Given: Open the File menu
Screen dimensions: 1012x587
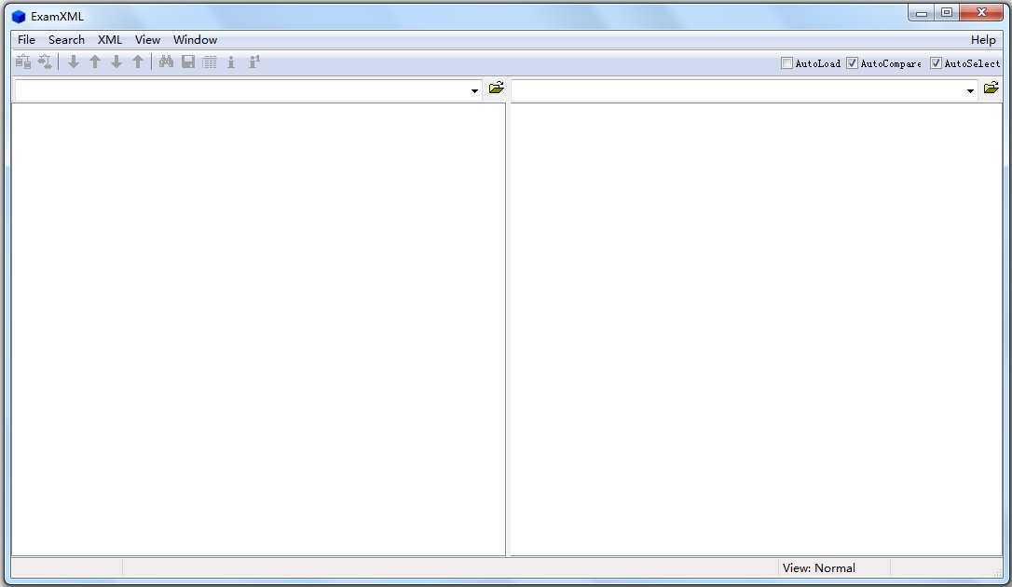Looking at the screenshot, I should pos(26,40).
